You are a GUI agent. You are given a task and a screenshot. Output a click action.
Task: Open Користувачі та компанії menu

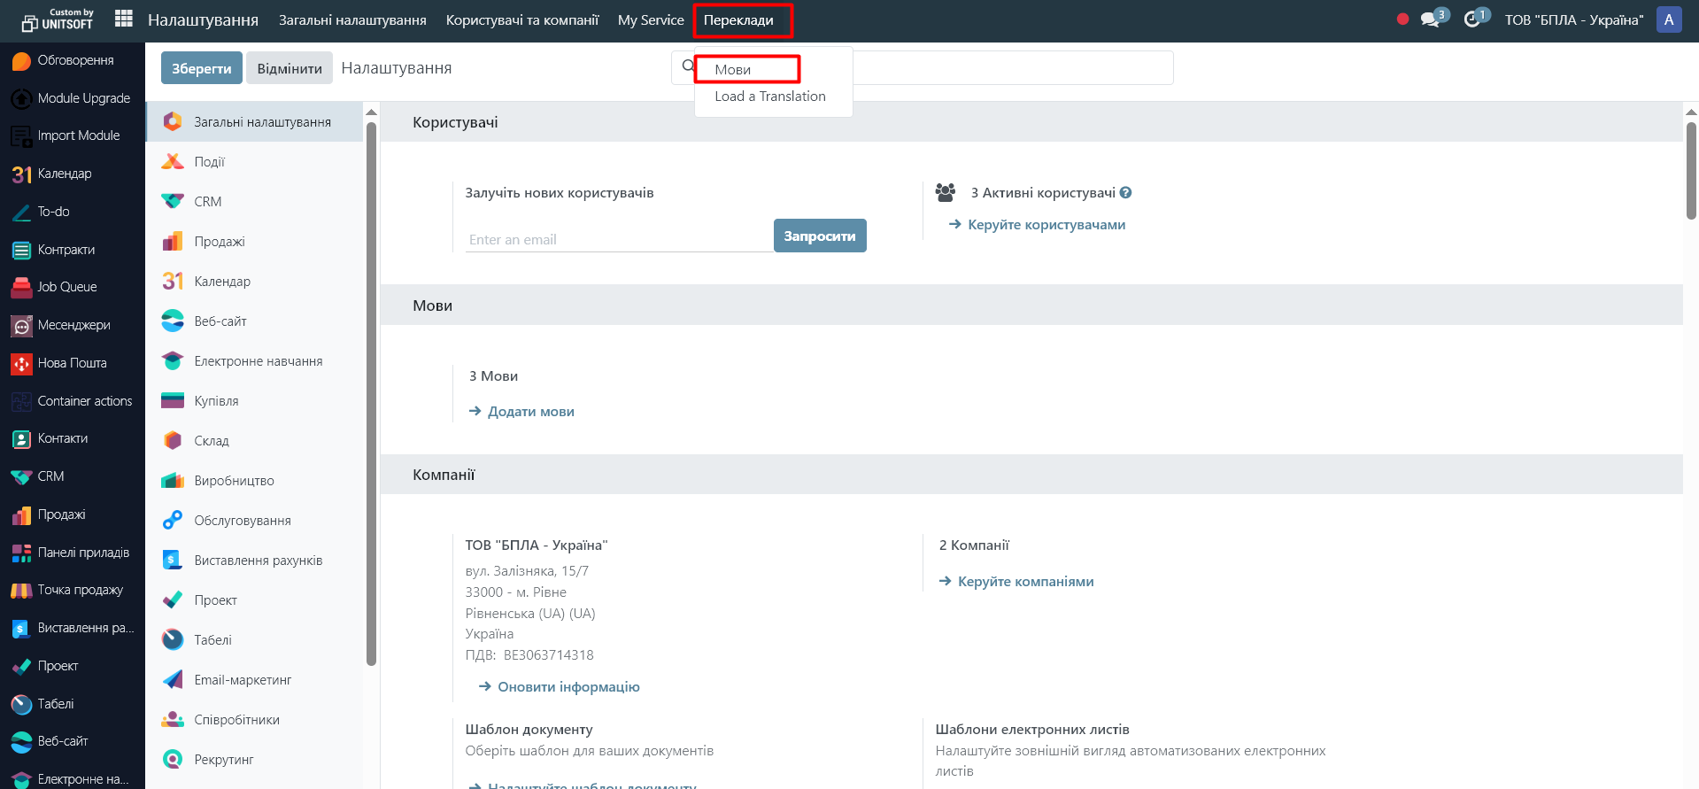522,20
